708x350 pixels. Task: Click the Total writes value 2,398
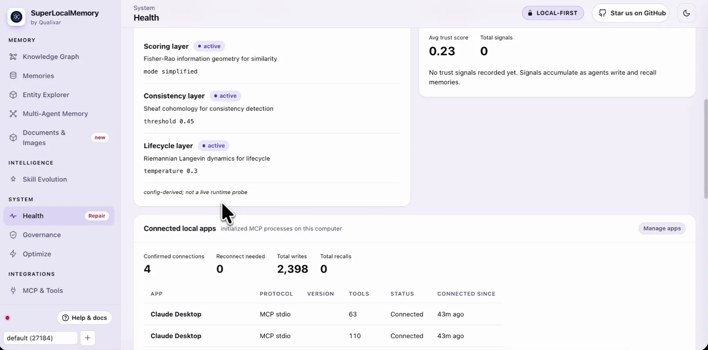pyautogui.click(x=292, y=269)
